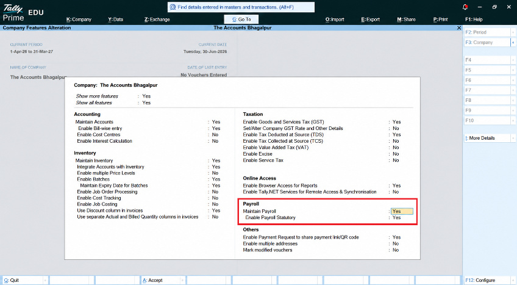The width and height of the screenshot is (517, 285).
Task: Open the Y: Data menu
Action: (115, 20)
